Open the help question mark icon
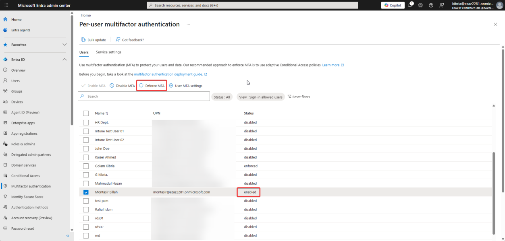Viewport: 505px width, 241px height. (431, 5)
